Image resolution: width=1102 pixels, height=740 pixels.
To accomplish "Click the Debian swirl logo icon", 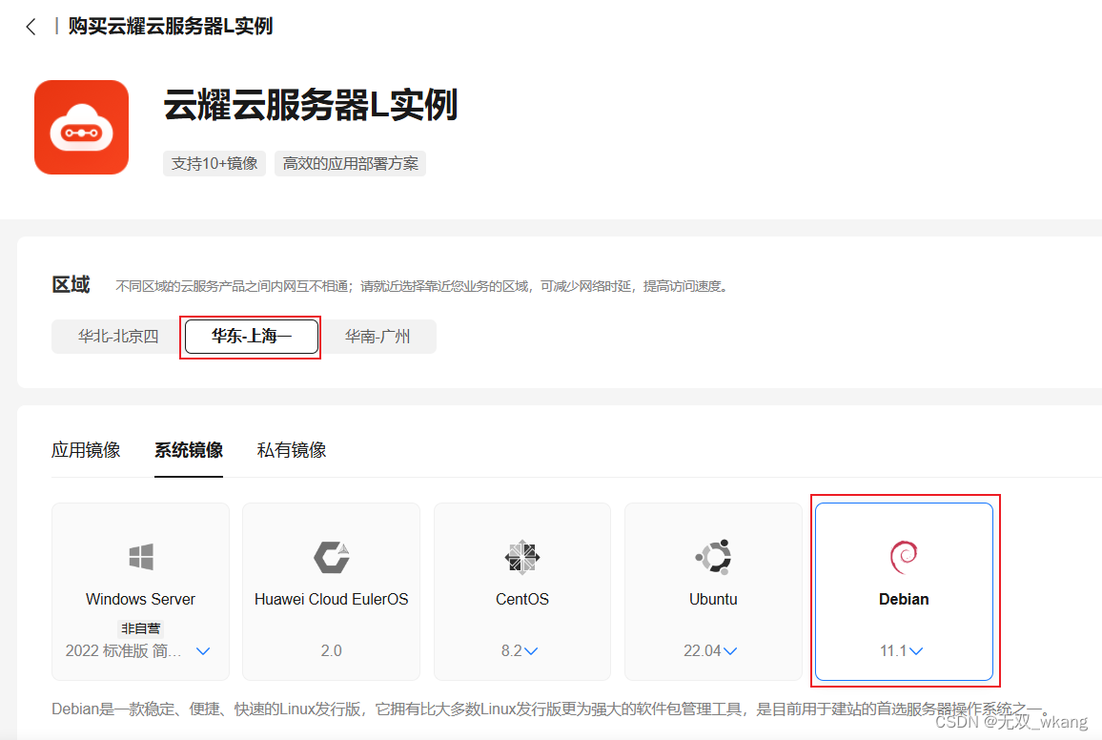I will pos(904,557).
